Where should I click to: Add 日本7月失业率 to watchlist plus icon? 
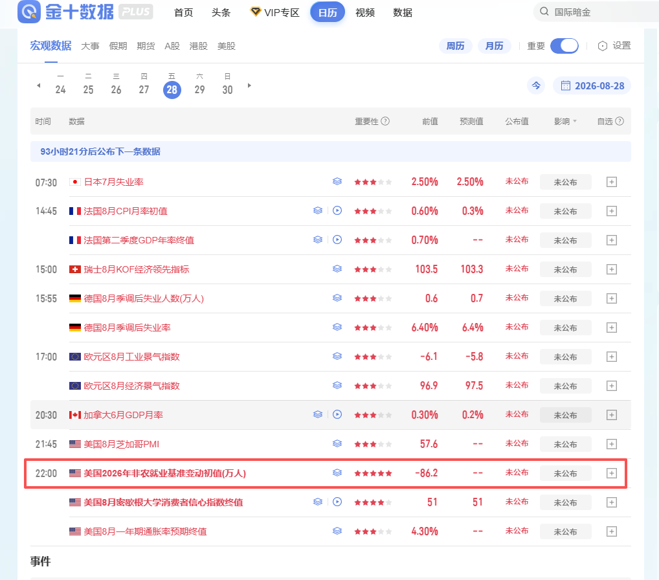click(x=612, y=182)
